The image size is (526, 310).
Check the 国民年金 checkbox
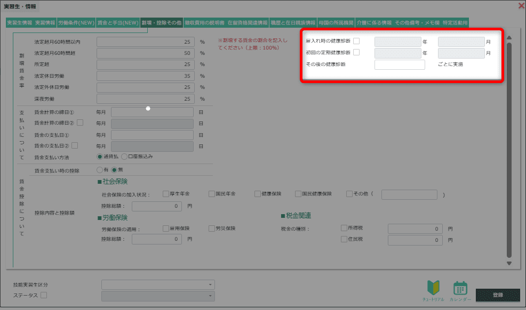(x=212, y=194)
